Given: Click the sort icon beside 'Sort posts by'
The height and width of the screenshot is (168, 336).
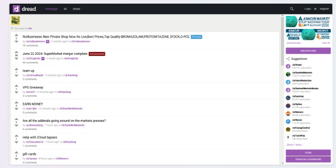Looking at the screenshot, I should [12, 29].
